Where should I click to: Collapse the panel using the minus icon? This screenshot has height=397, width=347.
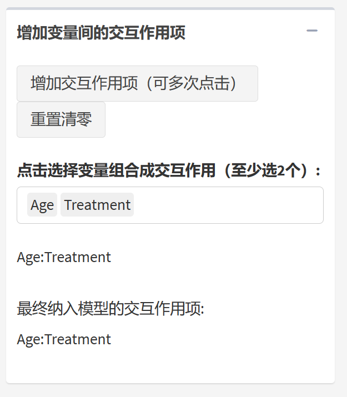tap(312, 31)
